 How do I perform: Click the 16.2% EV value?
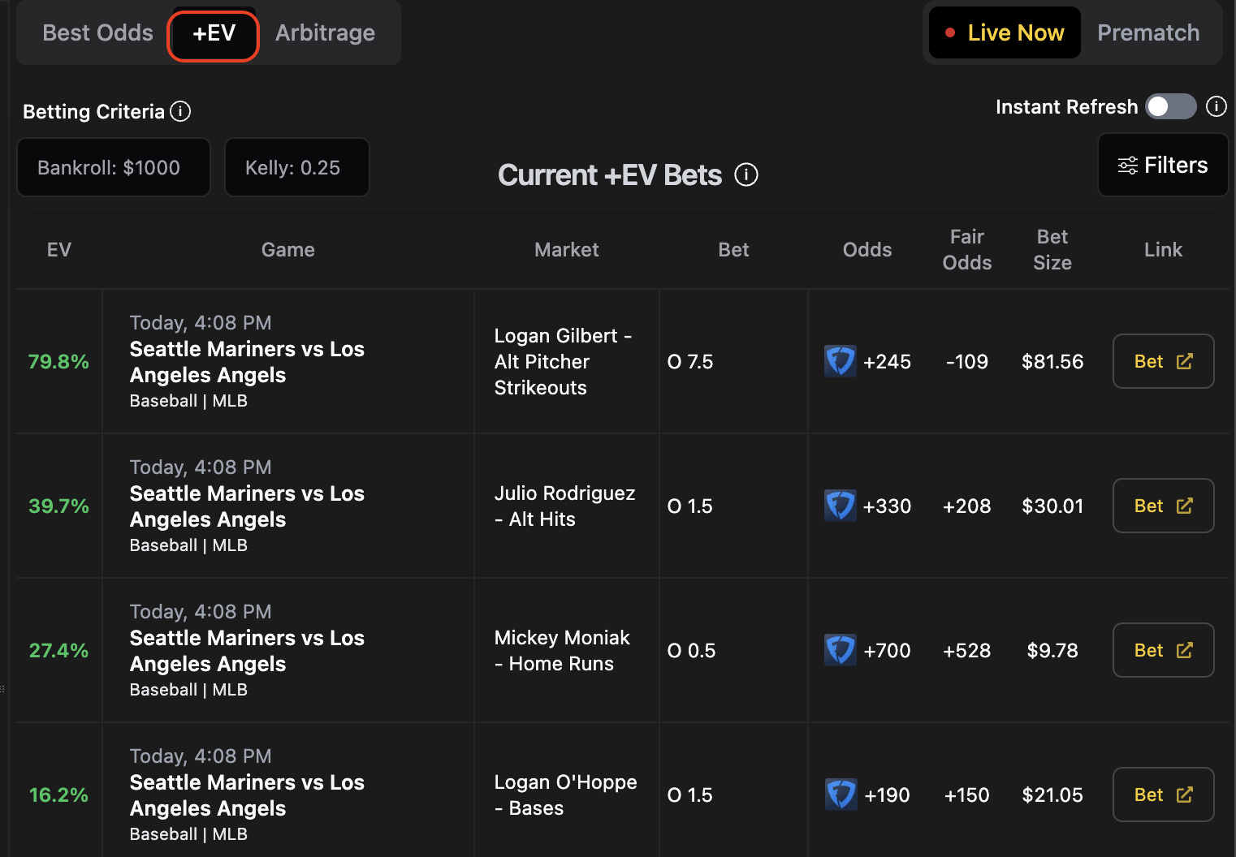point(58,795)
